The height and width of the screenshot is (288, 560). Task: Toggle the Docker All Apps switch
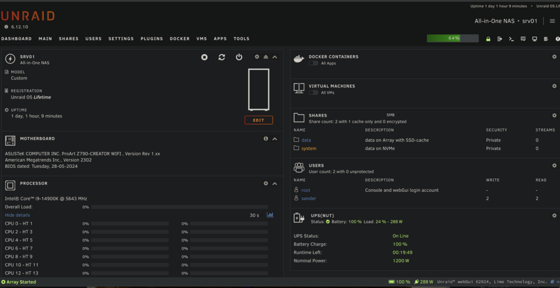pos(313,63)
